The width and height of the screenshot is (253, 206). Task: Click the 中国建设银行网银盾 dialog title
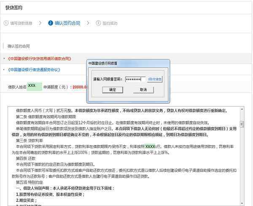tap(103, 63)
